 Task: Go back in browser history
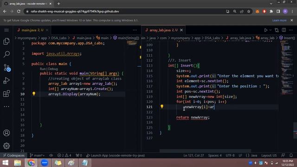5,11
